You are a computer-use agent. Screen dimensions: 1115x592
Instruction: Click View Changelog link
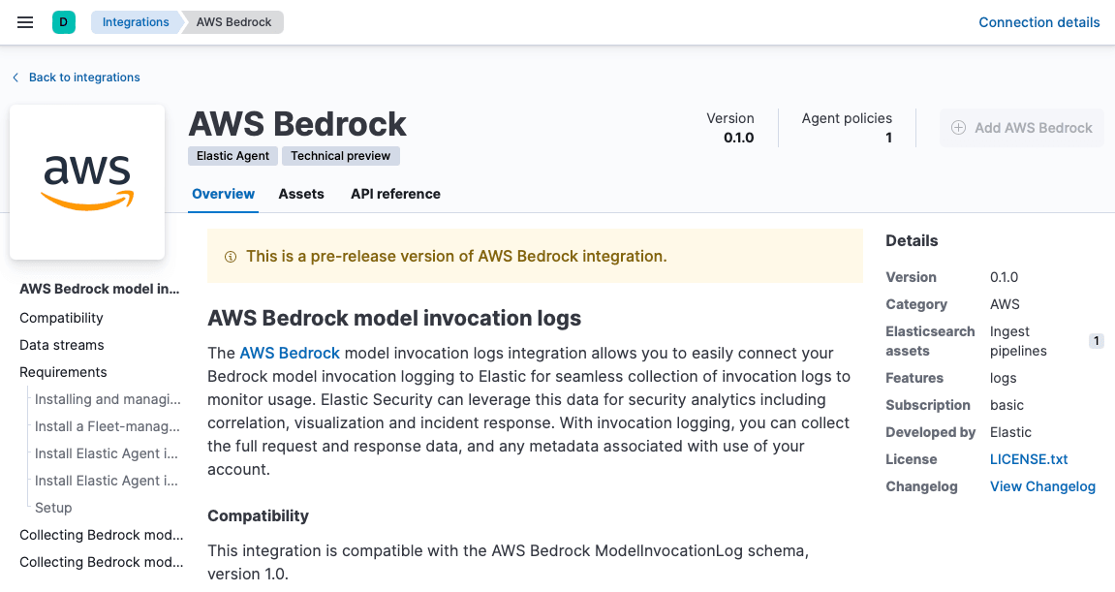1042,486
